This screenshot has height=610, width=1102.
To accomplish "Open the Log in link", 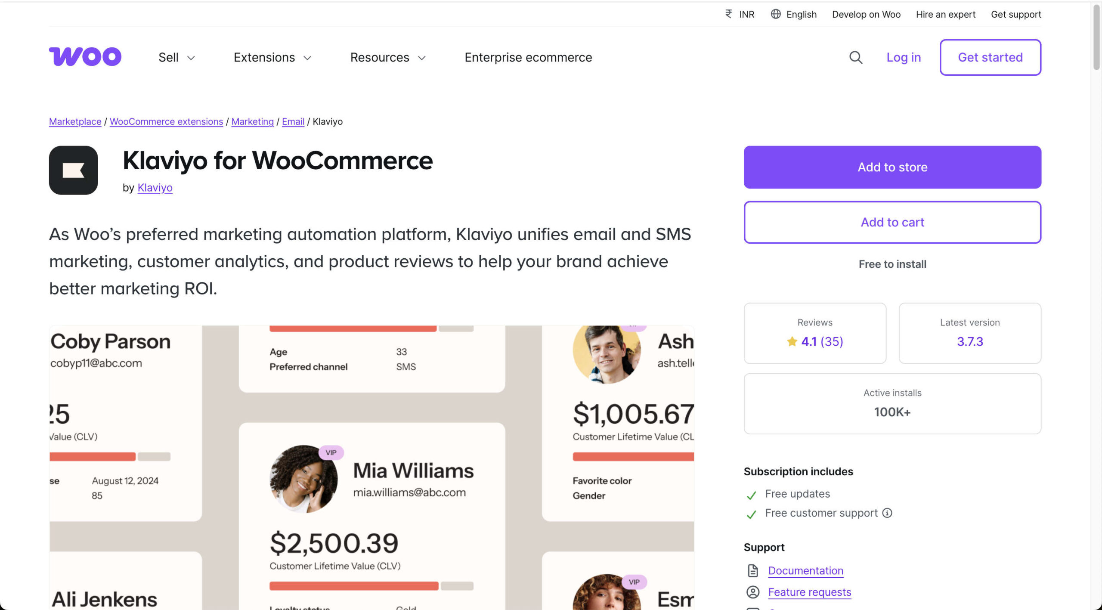I will tap(904, 57).
